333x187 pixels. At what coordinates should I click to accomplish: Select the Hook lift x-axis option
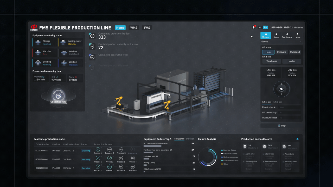pos(268,52)
